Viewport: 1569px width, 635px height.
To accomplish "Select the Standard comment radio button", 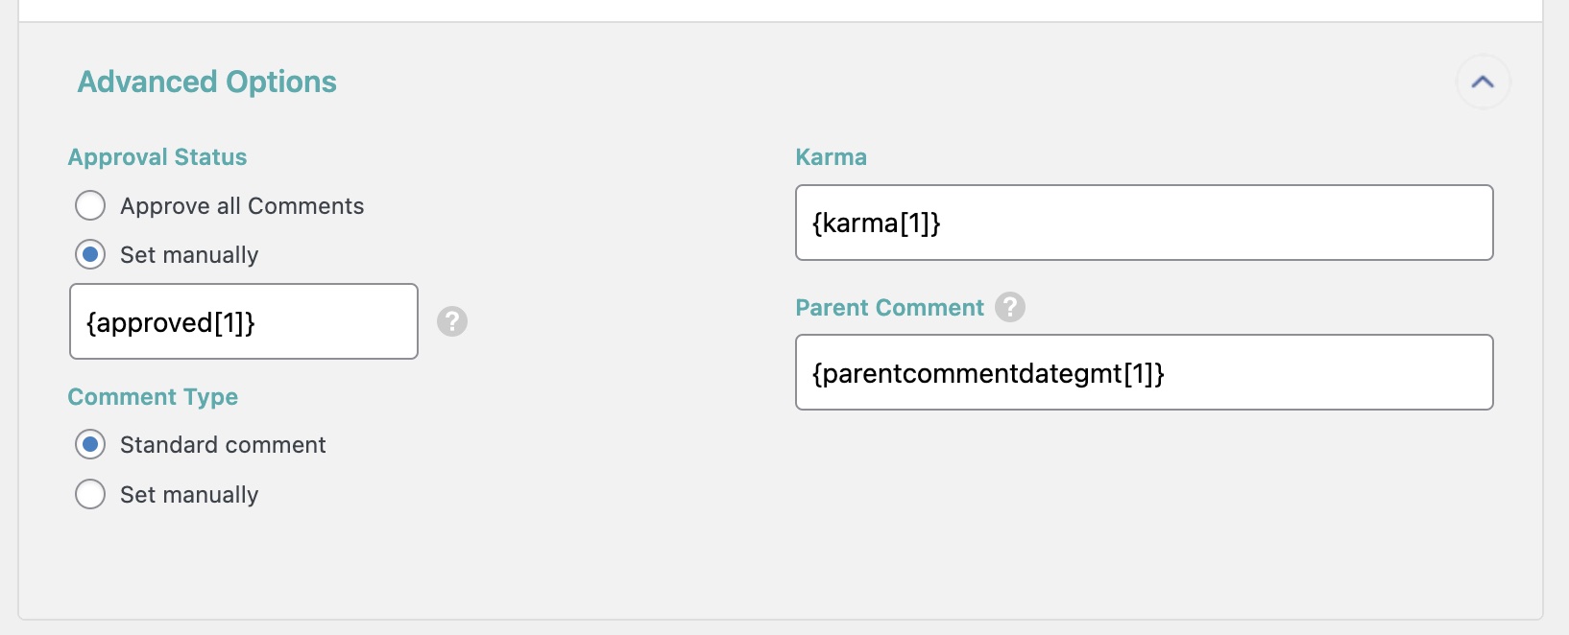I will point(90,444).
